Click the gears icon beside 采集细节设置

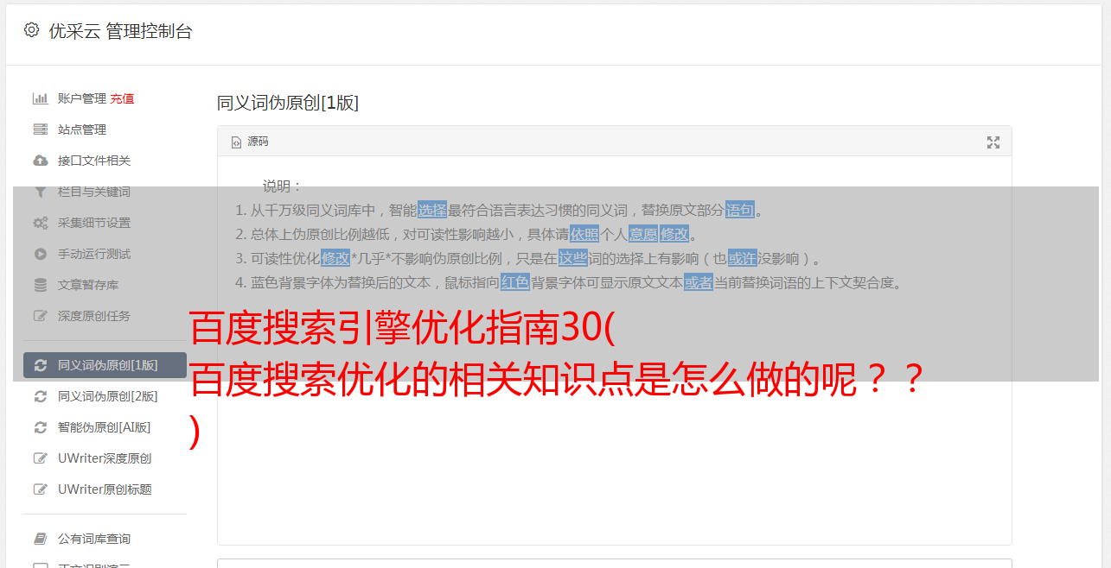(x=40, y=223)
